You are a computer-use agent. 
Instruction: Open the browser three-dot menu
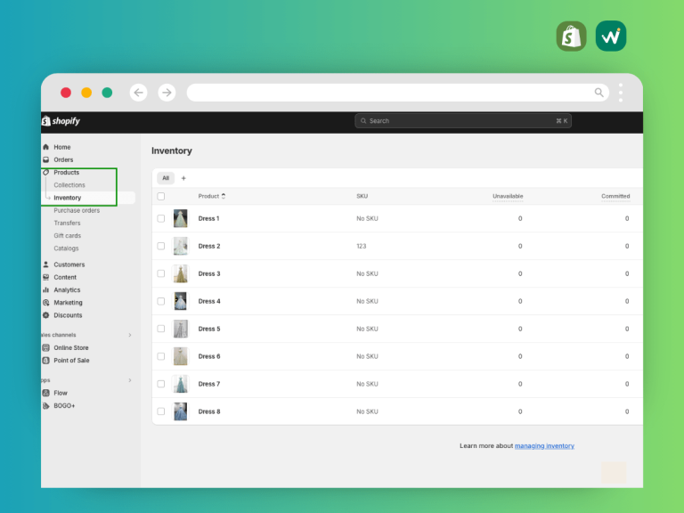[621, 93]
